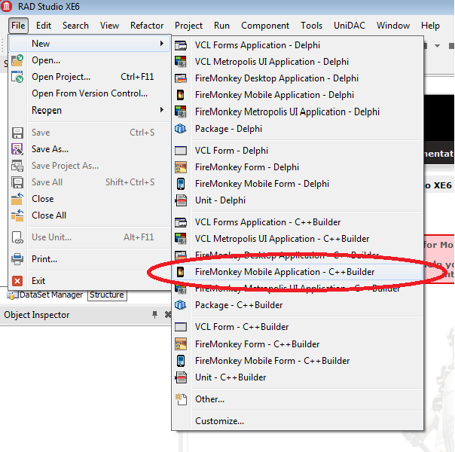The image size is (455, 452).
Task: Click the Close All icon
Action: tap(17, 215)
